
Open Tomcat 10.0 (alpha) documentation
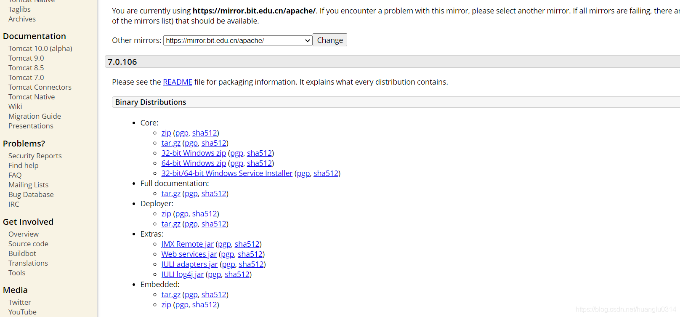click(x=40, y=48)
